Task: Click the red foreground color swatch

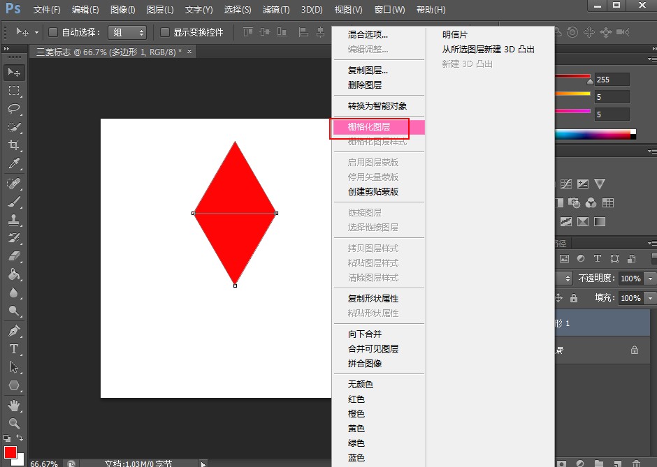Action: tap(10, 452)
